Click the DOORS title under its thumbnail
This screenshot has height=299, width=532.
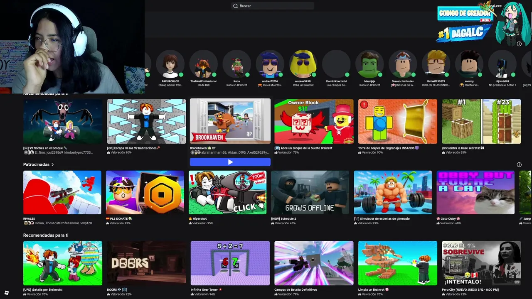117,289
